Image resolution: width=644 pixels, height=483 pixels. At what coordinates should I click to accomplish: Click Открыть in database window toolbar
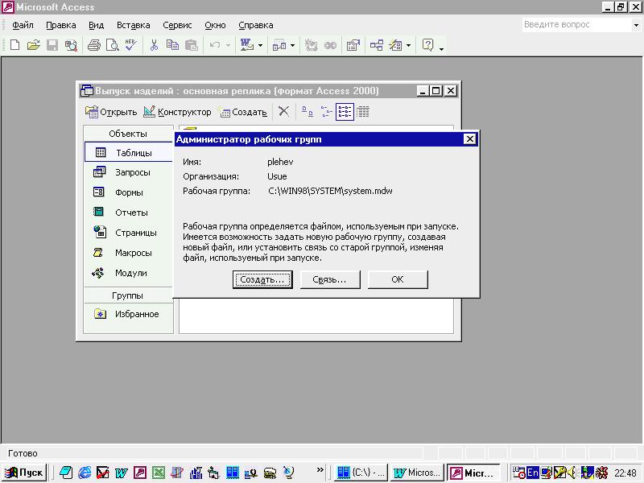(111, 112)
